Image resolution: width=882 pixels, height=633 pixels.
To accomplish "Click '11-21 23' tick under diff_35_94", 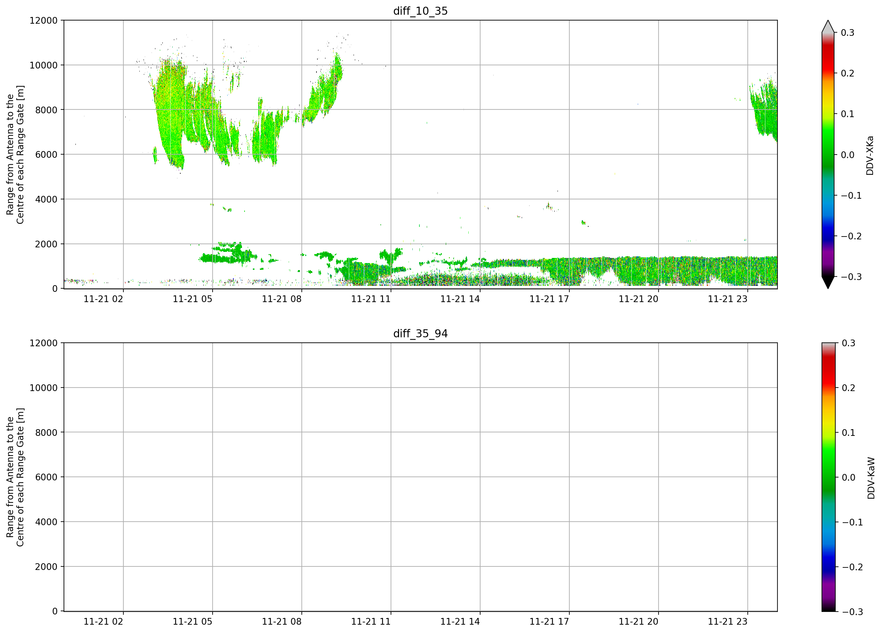I will tap(728, 622).
